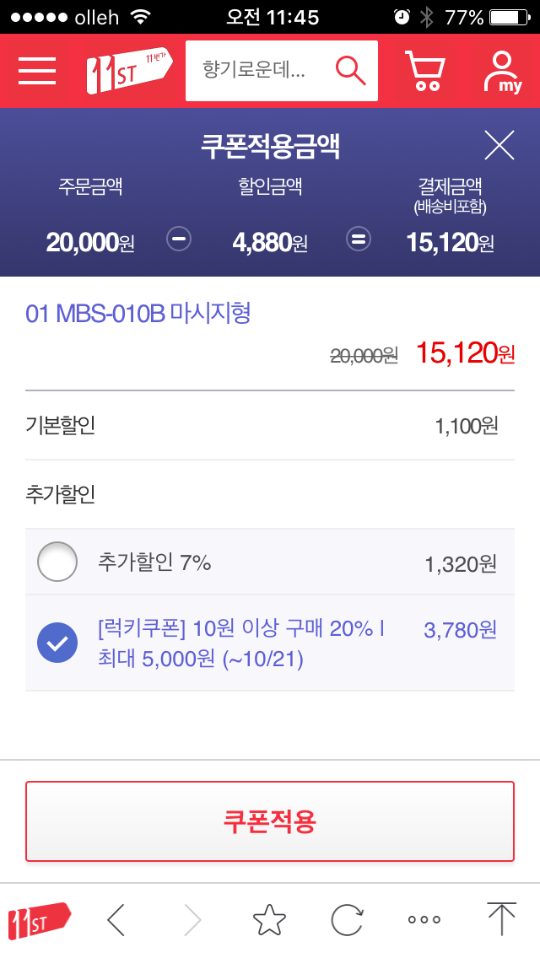Viewport: 540px width, 958px height.
Task: Open the 01 MBS-010B 마시지형 product link
Action: (x=138, y=315)
